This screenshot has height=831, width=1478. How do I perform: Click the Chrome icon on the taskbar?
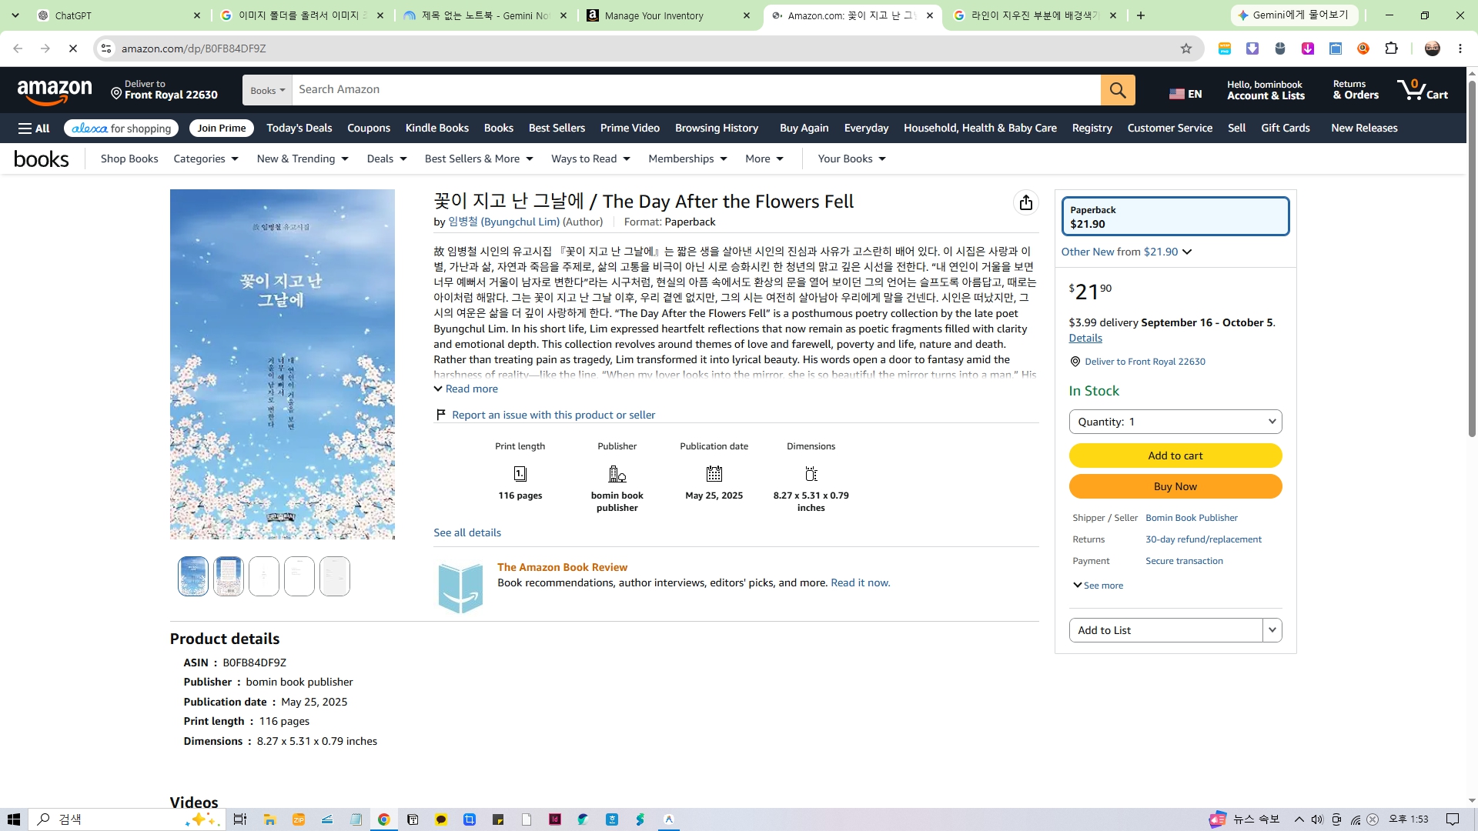coord(383,819)
